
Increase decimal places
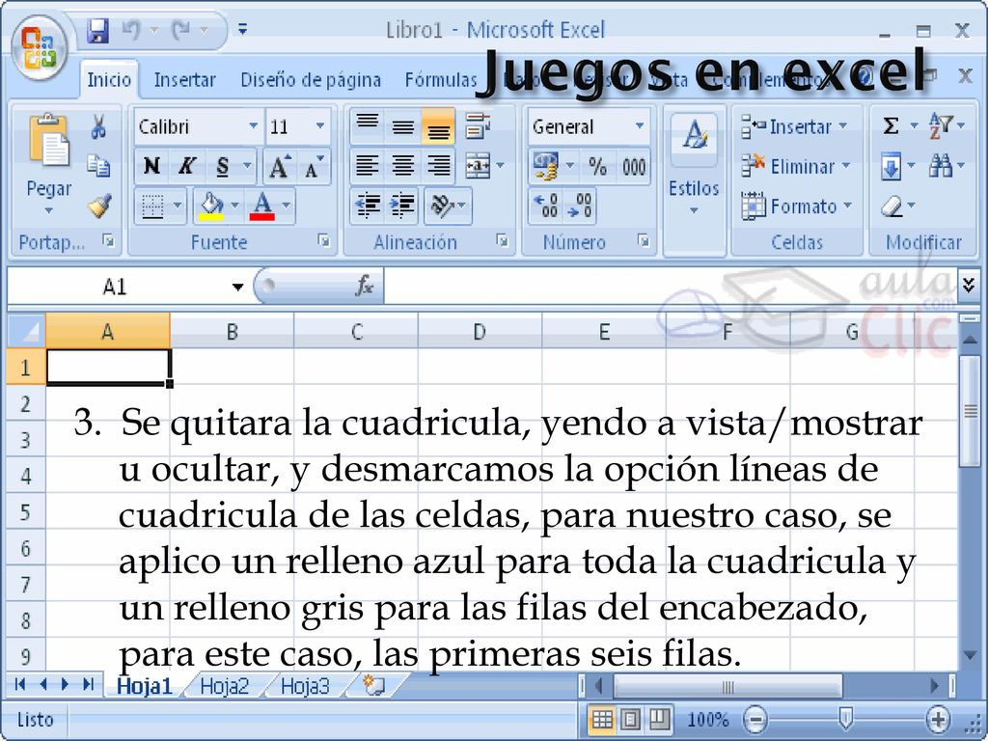546,206
